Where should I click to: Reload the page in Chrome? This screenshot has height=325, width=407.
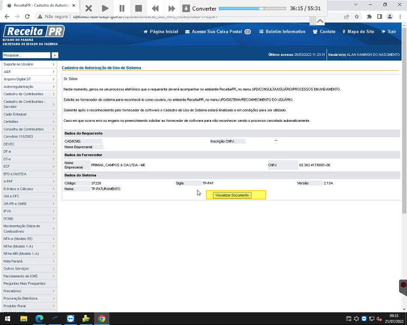27,17
